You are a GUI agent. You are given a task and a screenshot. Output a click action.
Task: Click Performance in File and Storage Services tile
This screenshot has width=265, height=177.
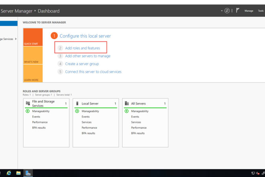click(40, 122)
